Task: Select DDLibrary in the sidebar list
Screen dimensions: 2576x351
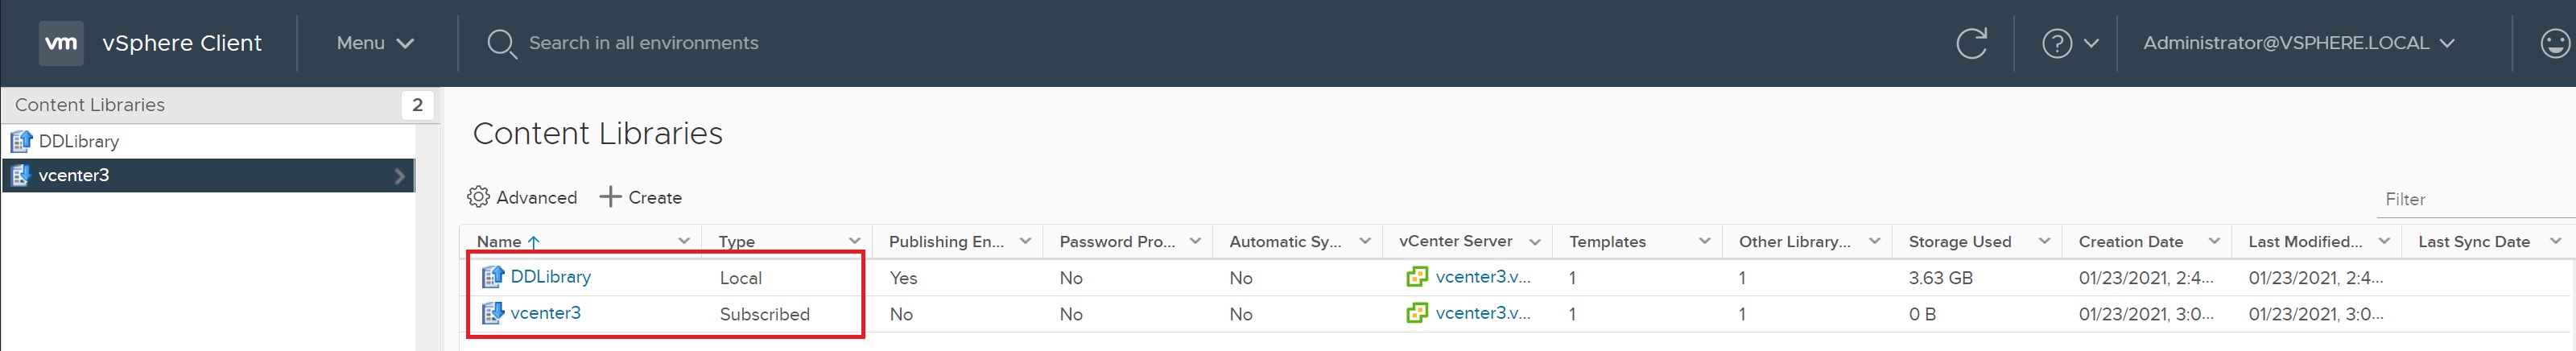Action: pos(79,141)
